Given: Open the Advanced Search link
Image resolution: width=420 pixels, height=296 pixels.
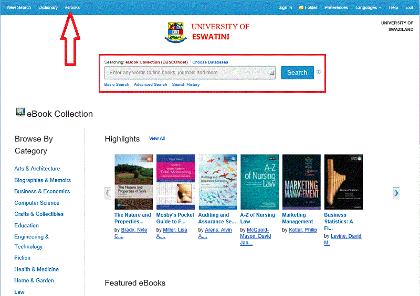Looking at the screenshot, I should pos(150,84).
